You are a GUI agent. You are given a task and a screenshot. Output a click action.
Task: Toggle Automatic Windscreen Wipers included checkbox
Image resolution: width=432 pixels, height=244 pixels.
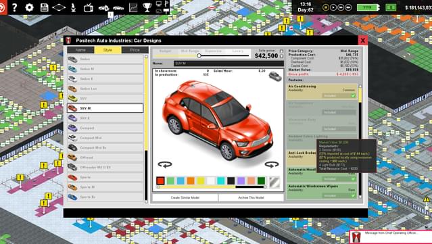(353, 195)
